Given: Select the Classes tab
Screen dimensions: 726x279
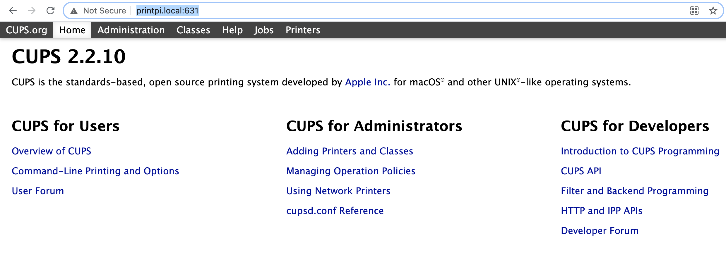Looking at the screenshot, I should pos(193,30).
